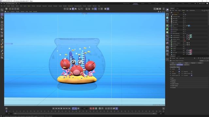Viewport: 209px width, 117px height.
Task: Click the New Layouts button
Action: (x=202, y=4)
